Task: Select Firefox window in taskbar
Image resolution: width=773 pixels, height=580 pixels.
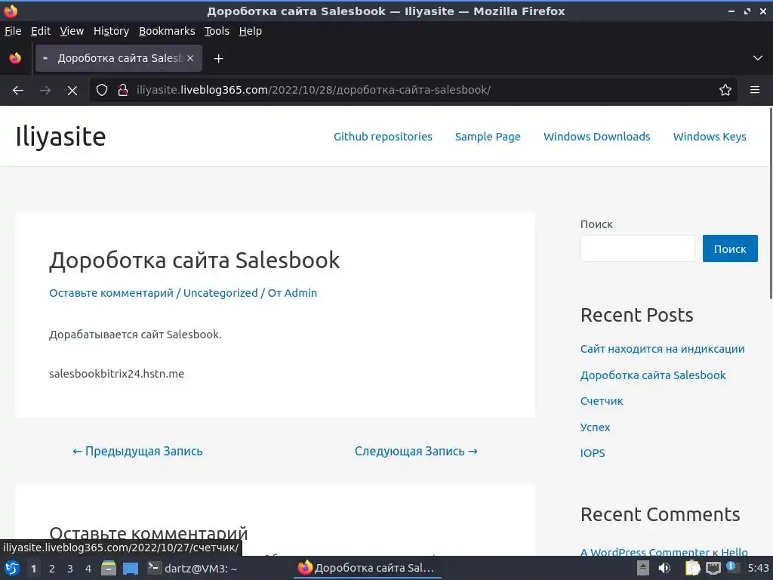Action: 366,568
